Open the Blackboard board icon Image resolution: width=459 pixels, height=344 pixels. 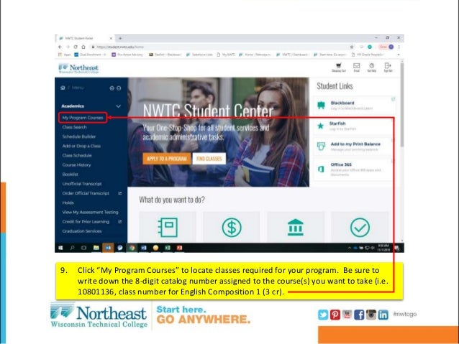coord(321,106)
